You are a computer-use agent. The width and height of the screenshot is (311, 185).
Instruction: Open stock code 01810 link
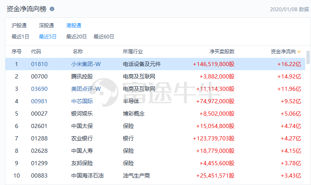click(39, 64)
